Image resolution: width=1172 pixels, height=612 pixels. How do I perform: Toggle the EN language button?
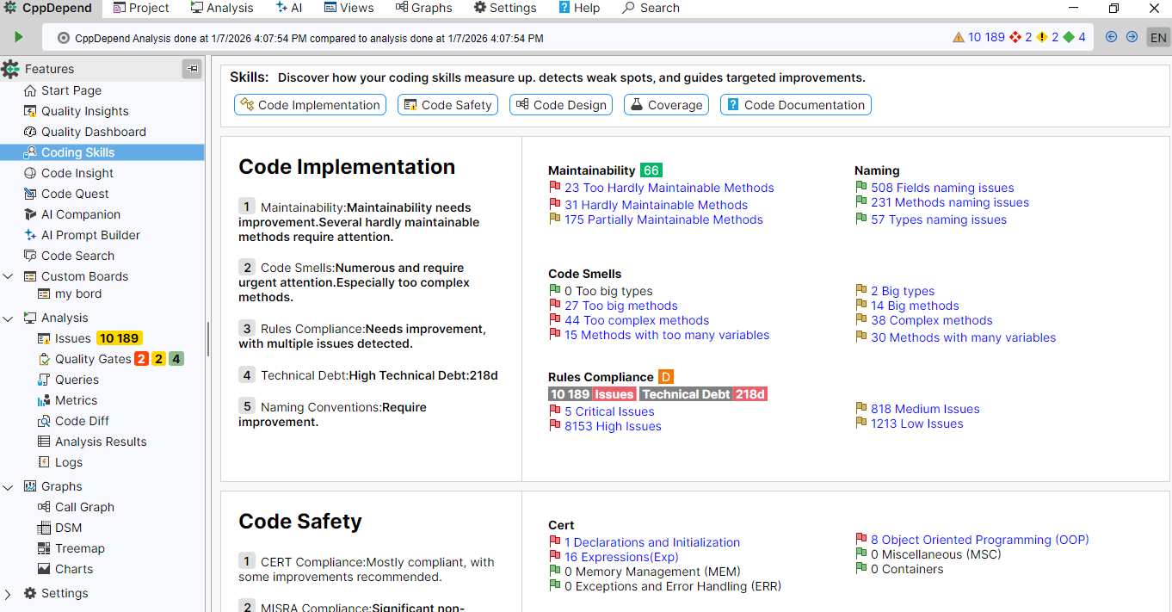pyautogui.click(x=1158, y=38)
